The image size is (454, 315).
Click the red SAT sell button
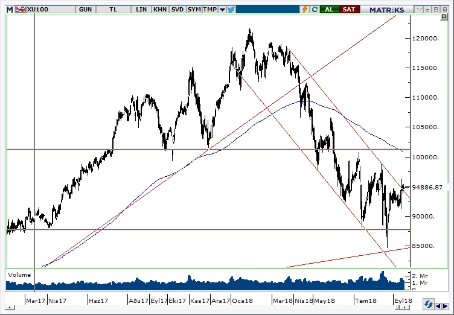tap(349, 9)
